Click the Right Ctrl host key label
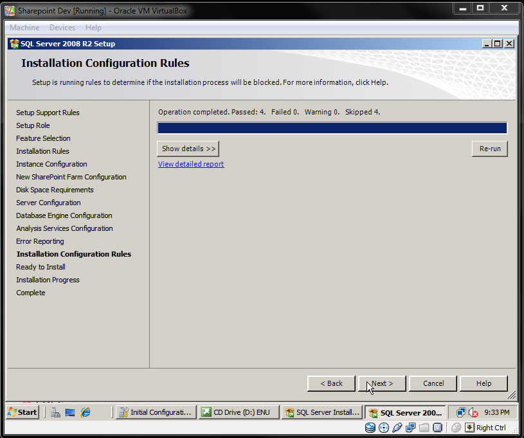The image size is (524, 438). coord(491,428)
